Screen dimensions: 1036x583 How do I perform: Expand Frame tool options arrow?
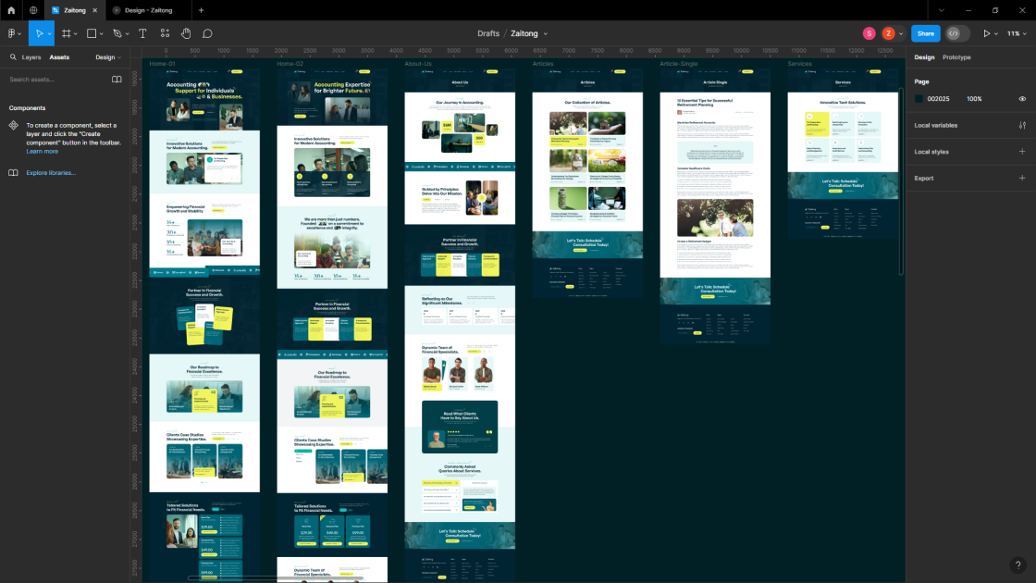pyautogui.click(x=76, y=33)
